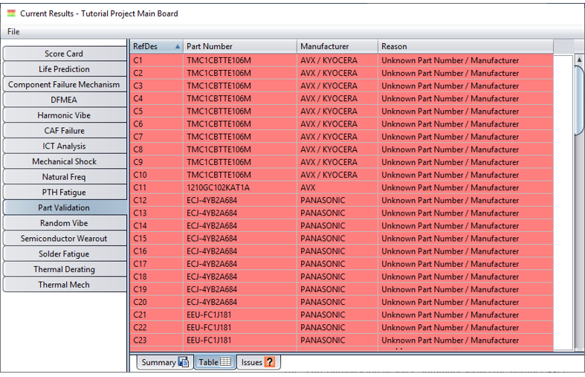The width and height of the screenshot is (585, 377).
Task: Sort by the Reason column header
Action: point(465,46)
